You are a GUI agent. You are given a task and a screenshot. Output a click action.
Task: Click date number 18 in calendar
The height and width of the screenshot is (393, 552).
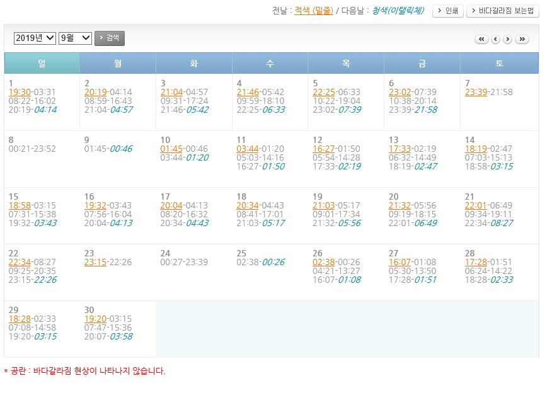(241, 196)
